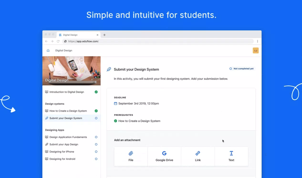Screen dimensions: 302x178
Task: Click status circle for Submit your App Design
Action: (96, 144)
